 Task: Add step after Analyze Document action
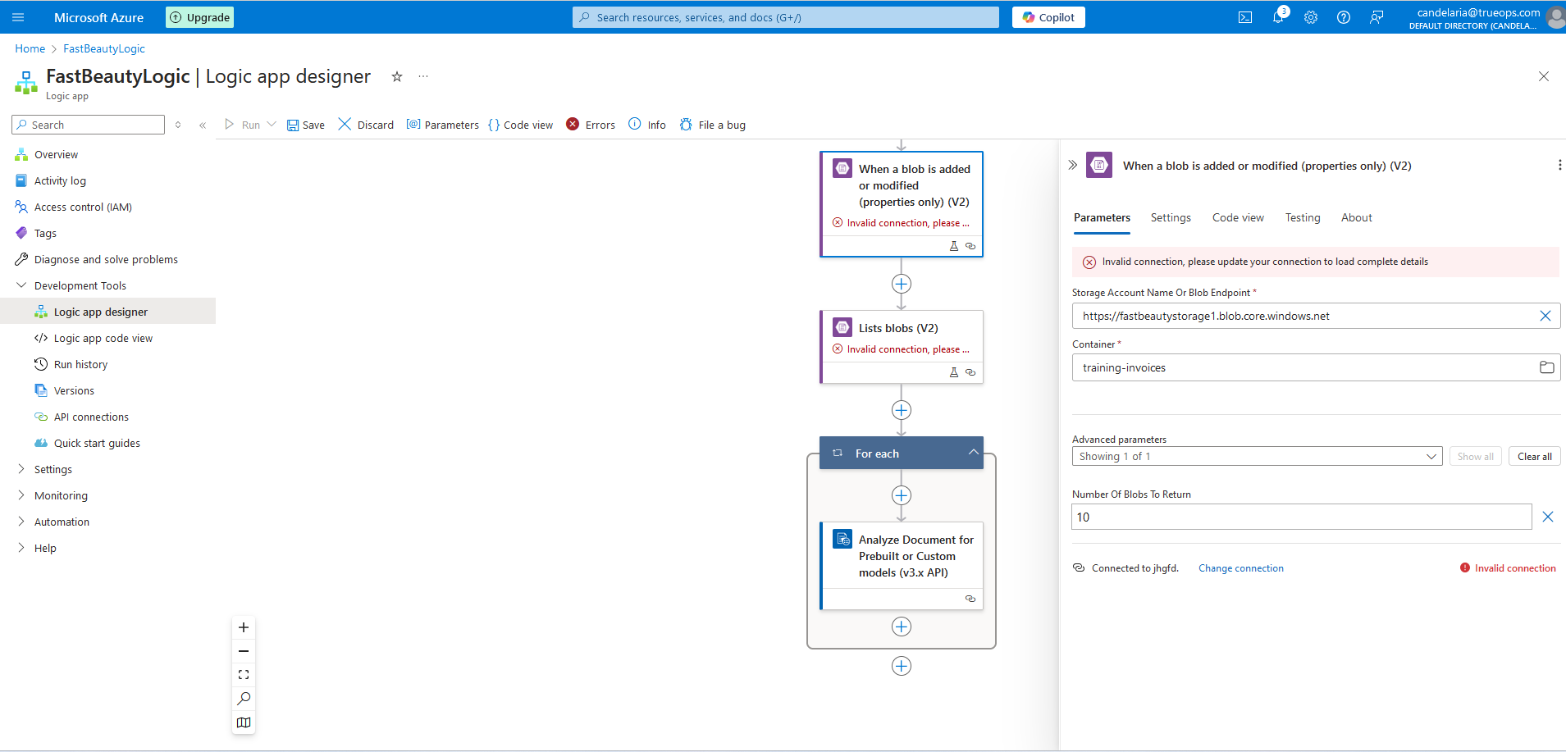pos(902,627)
